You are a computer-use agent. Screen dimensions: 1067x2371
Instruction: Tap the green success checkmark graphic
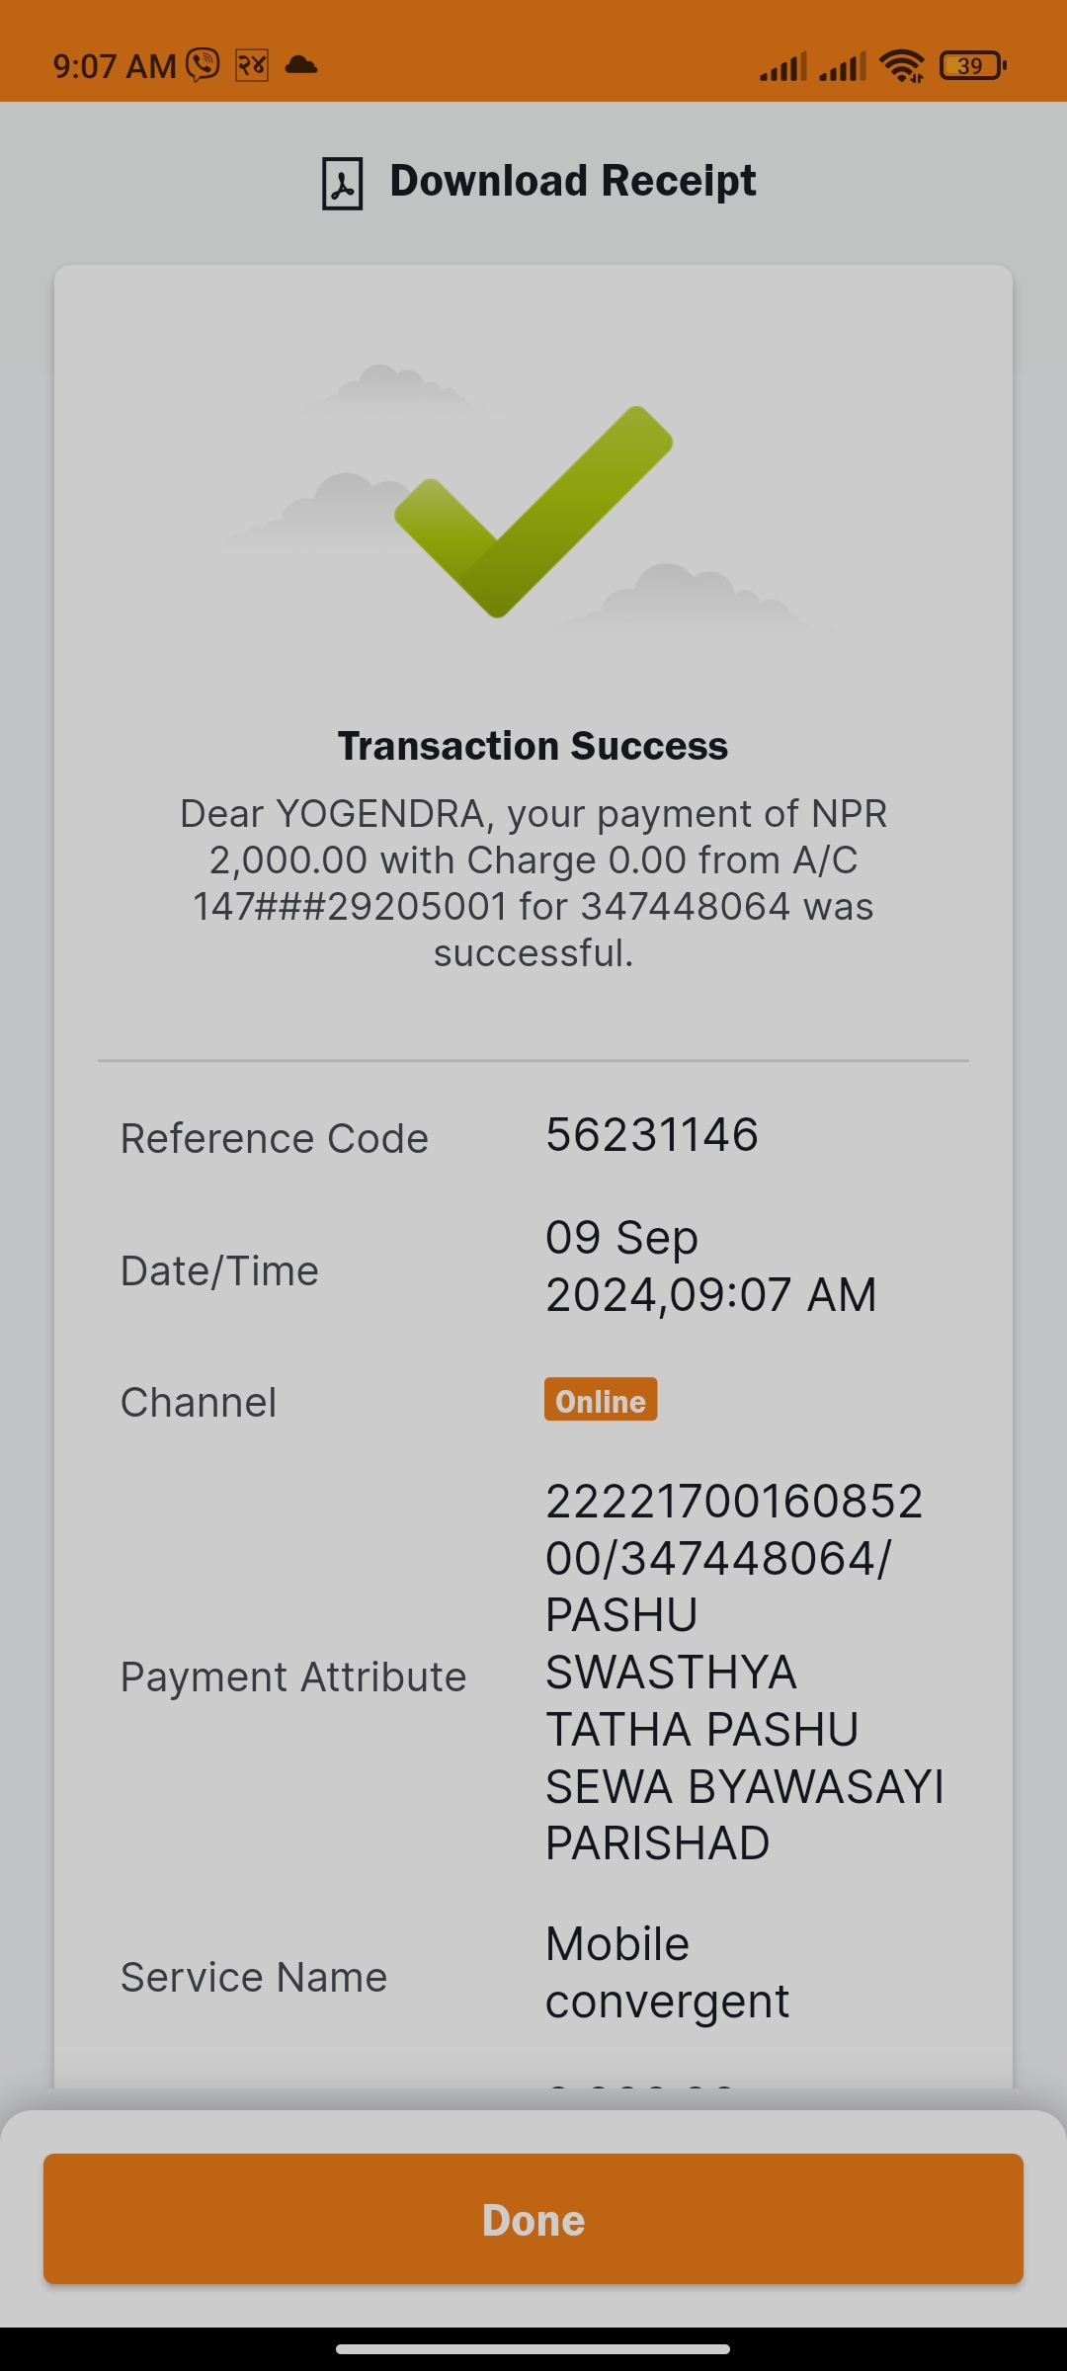pos(533,511)
